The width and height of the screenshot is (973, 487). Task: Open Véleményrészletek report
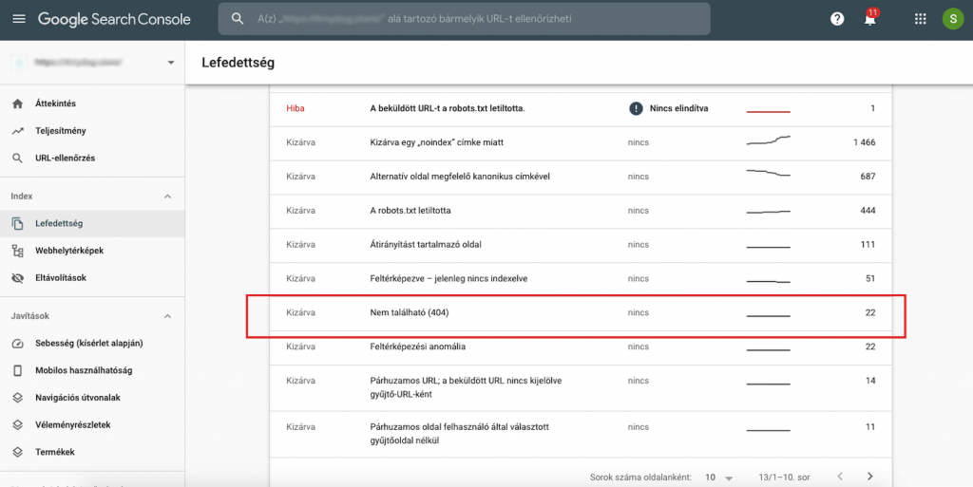point(92,425)
